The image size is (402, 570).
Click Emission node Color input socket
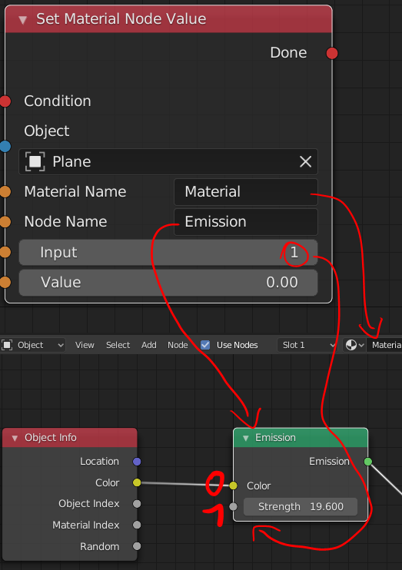pyautogui.click(x=233, y=485)
